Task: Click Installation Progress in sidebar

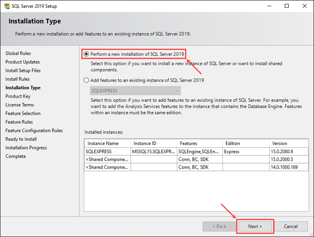Action: tap(26, 148)
